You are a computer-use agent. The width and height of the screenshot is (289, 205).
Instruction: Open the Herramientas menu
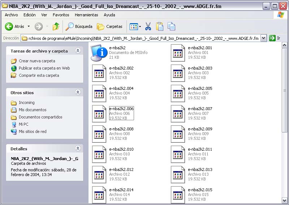coord(86,15)
